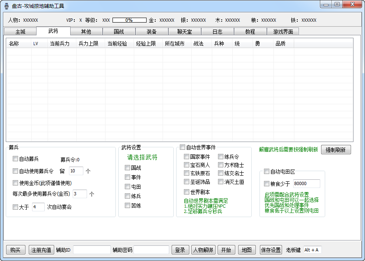Switch to the 游戏界面 tab

pyautogui.click(x=284, y=31)
